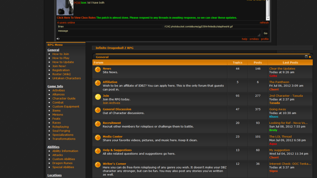Open Transformations in the sidebar
The image size is (317, 178).
[x=64, y=139]
